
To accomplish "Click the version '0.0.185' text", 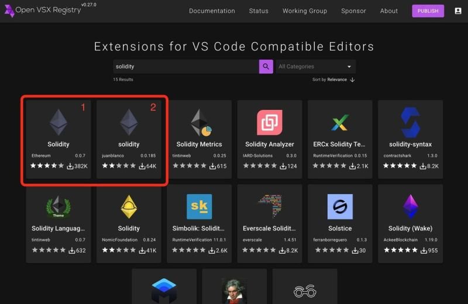I will tap(148, 156).
